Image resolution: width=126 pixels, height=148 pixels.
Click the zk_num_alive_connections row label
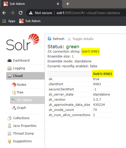(69, 115)
